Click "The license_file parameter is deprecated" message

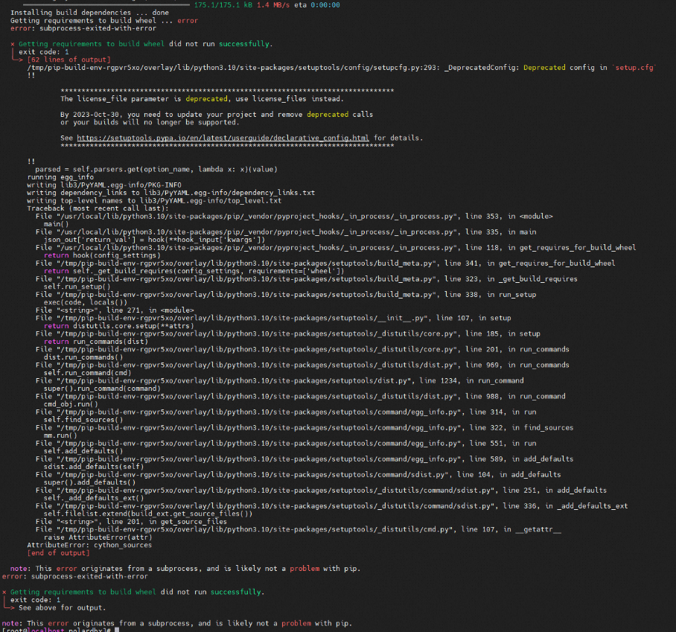point(203,99)
